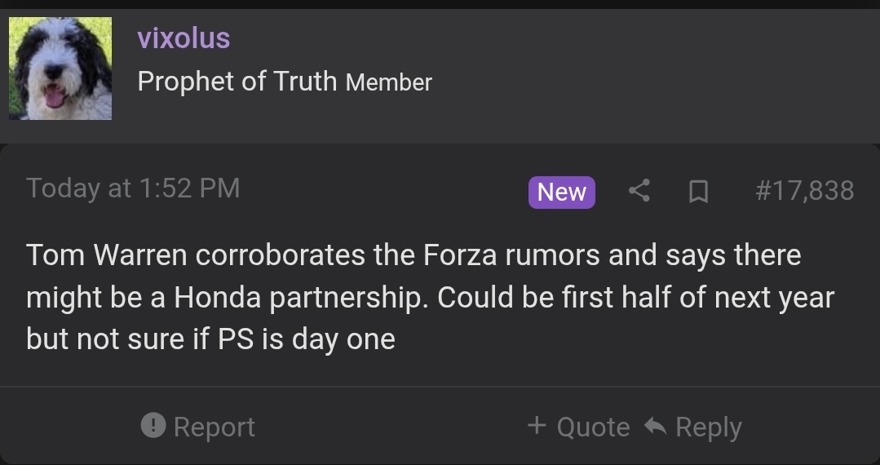The width and height of the screenshot is (880, 465).
Task: Click the Prophet of Truth user title
Action: coord(237,82)
